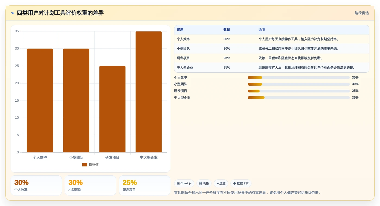Click the 25% value in table row
Image resolution: width=380 pixels, height=206 pixels.
pyautogui.click(x=227, y=58)
